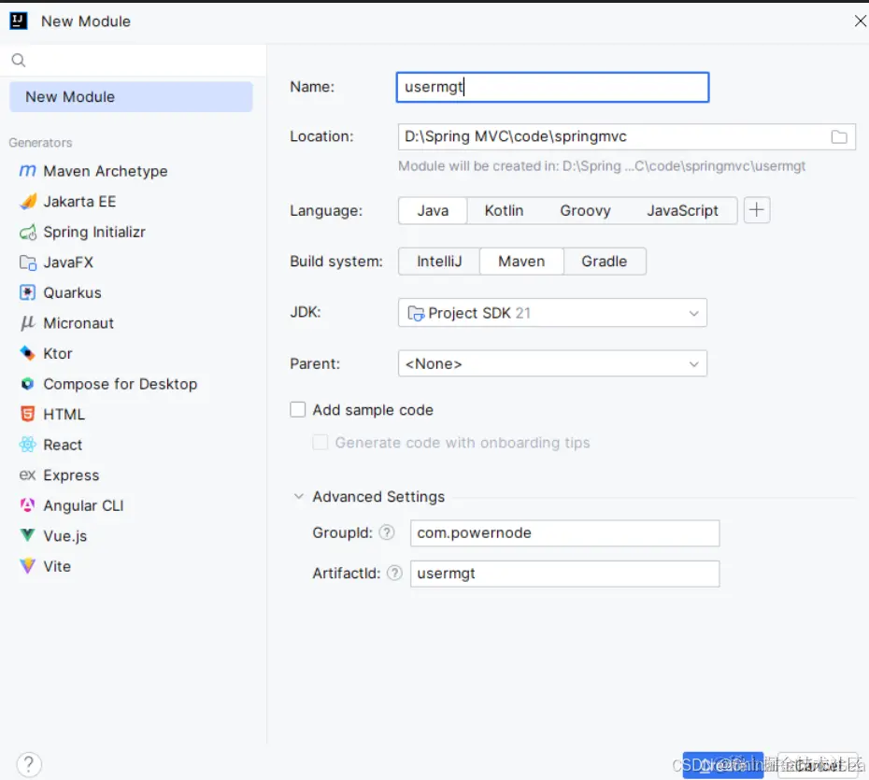Choose the Express generator
869x780 pixels.
click(59, 475)
